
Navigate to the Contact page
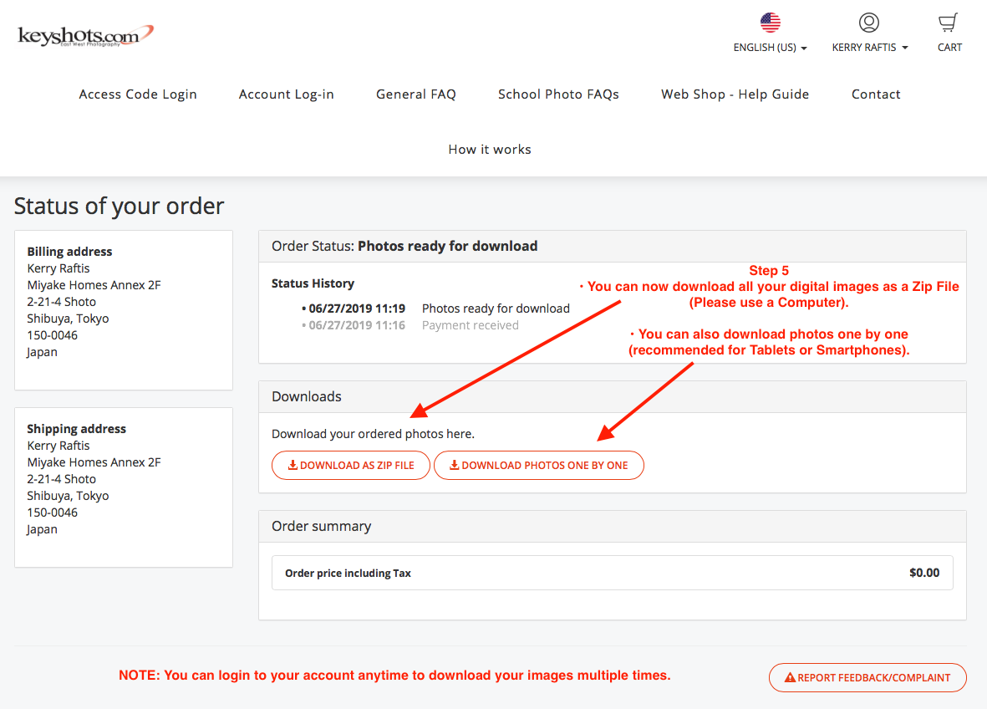[876, 94]
